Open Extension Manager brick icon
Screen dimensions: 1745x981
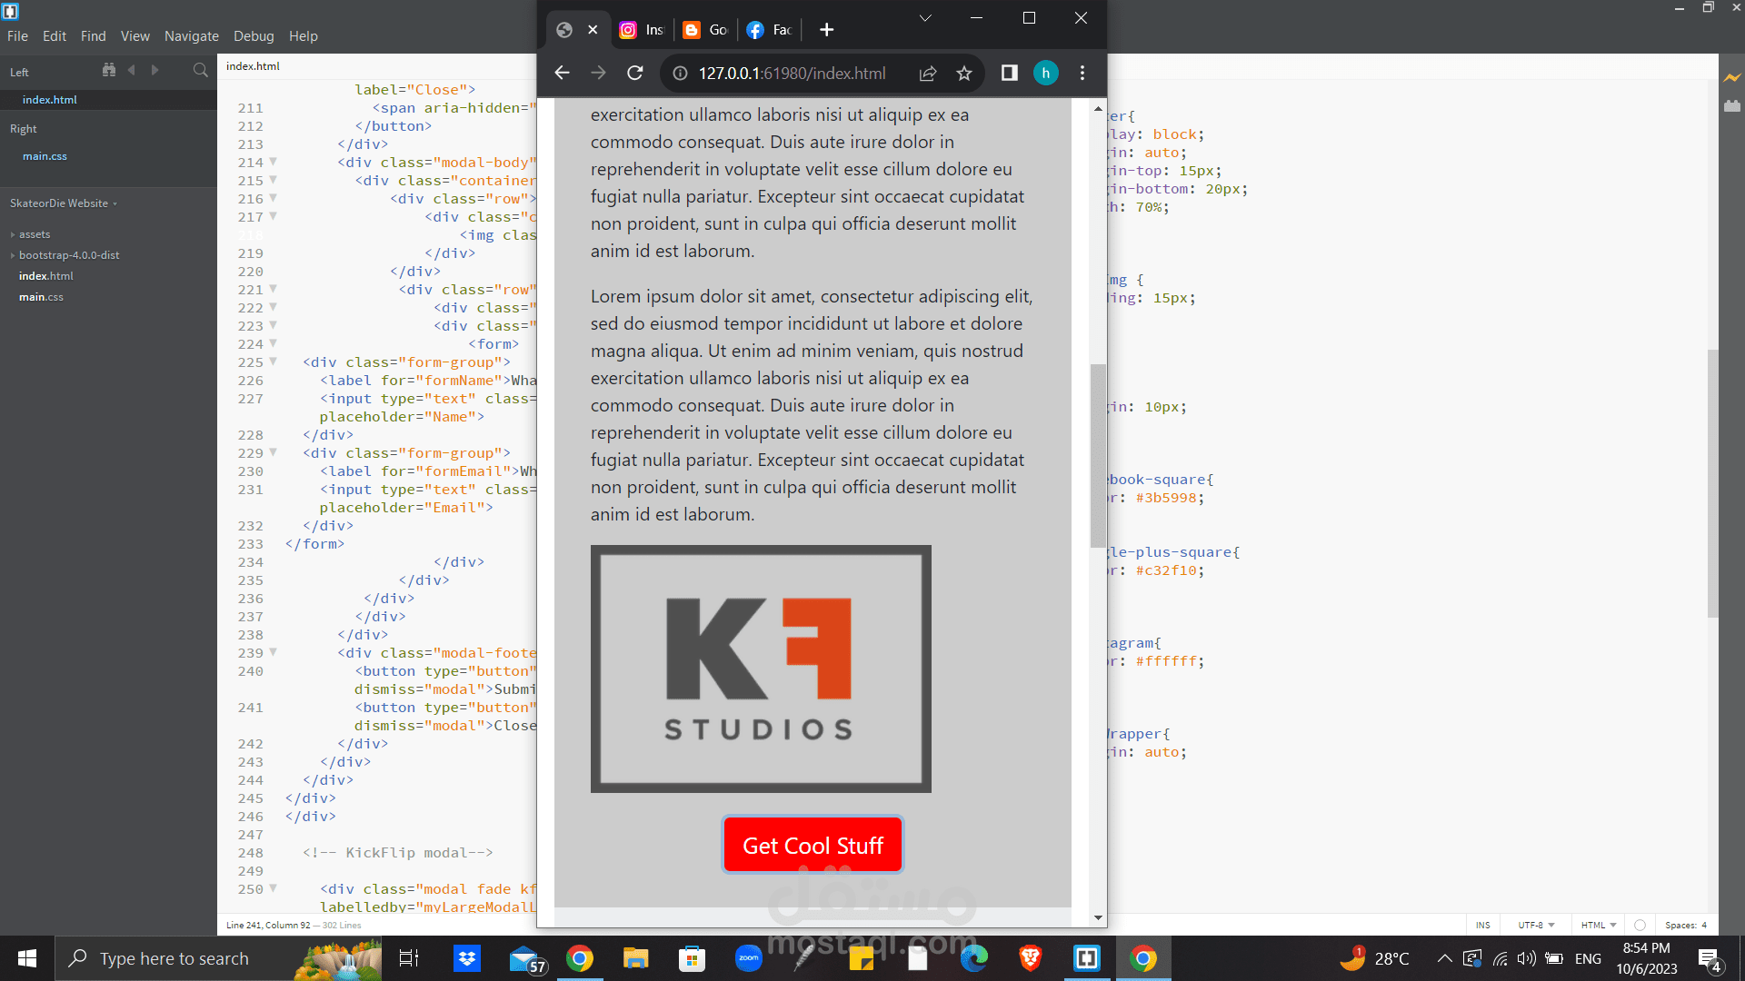tap(1732, 106)
